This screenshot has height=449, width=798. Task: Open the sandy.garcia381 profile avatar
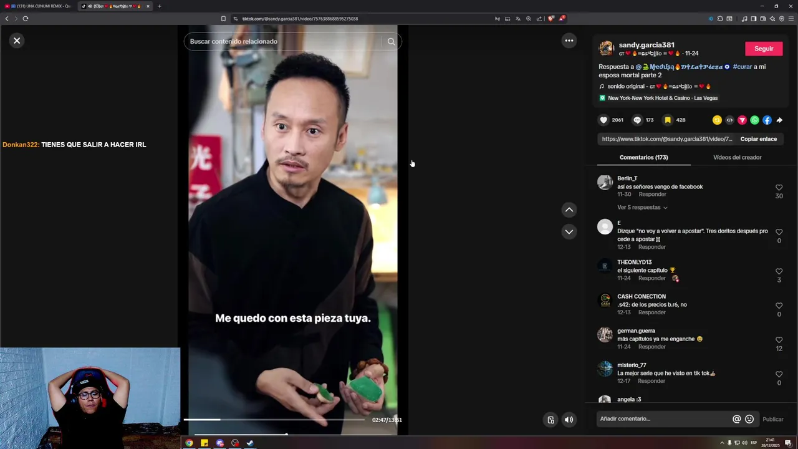[x=606, y=49]
